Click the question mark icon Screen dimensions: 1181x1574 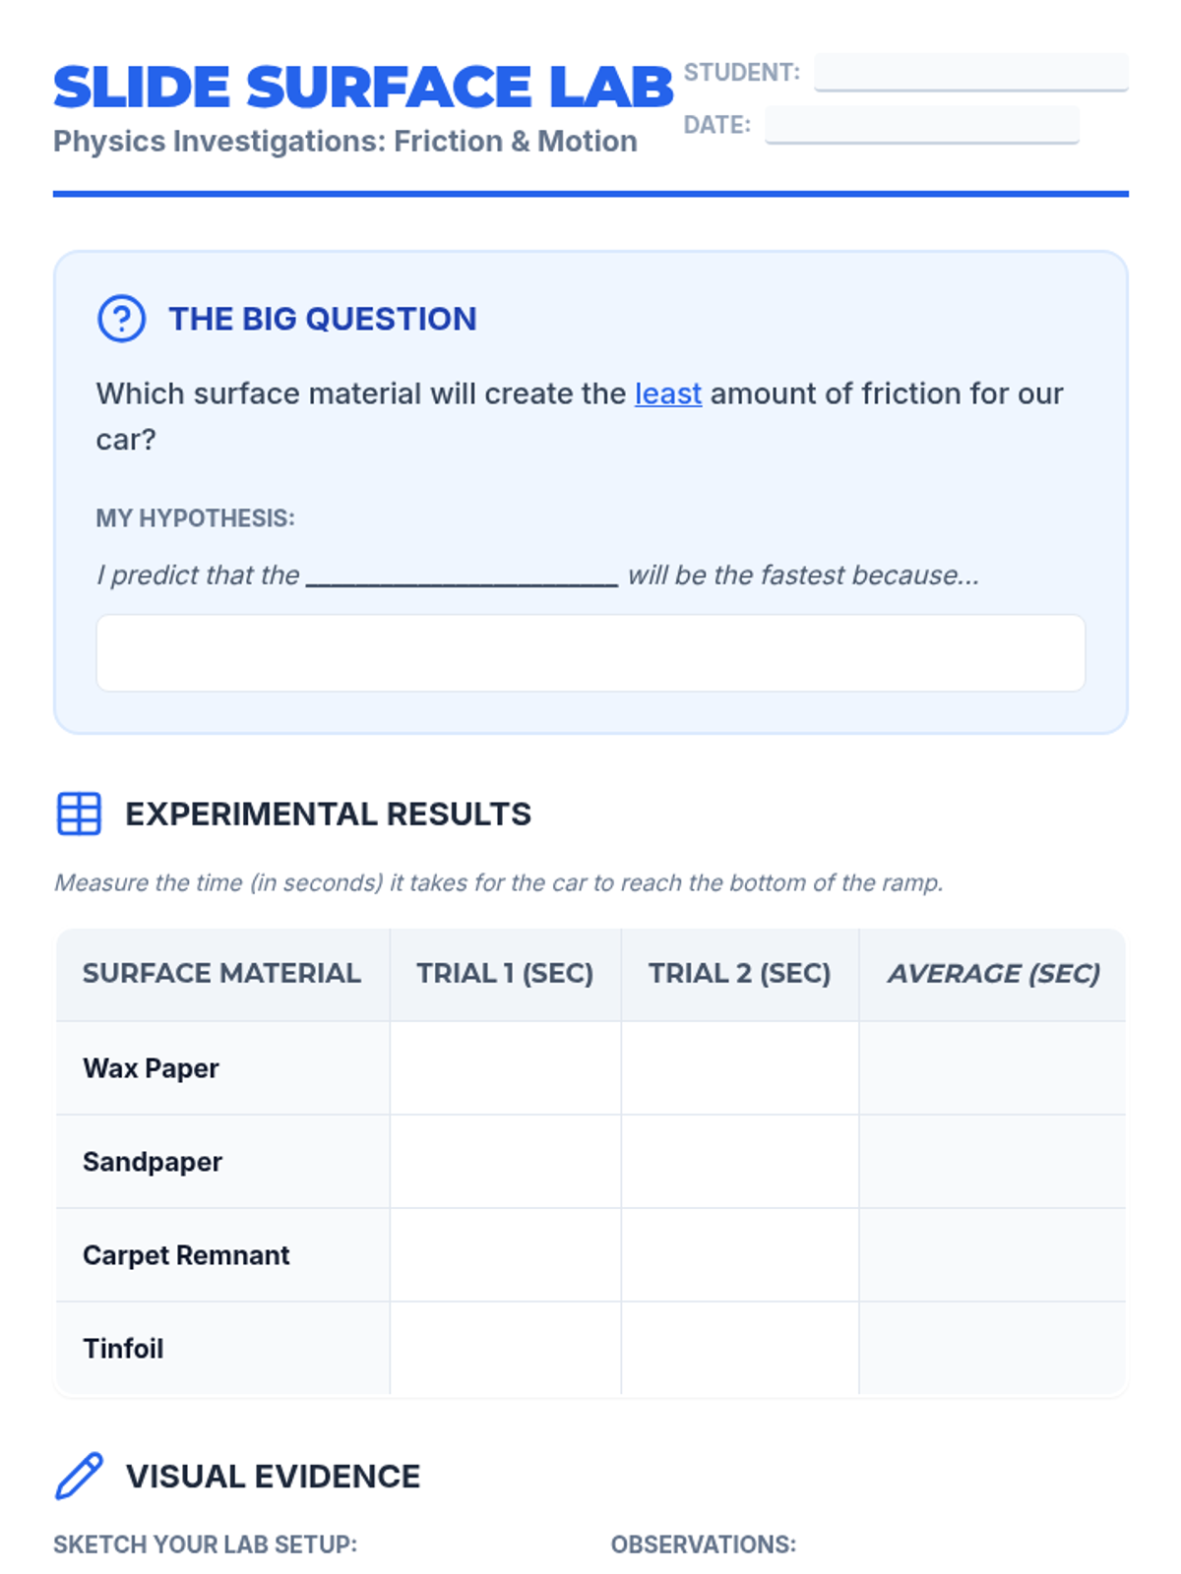coord(122,319)
